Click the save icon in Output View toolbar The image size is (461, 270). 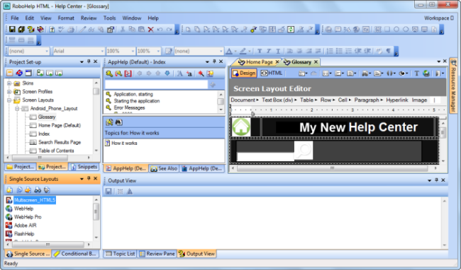[x=109, y=192]
